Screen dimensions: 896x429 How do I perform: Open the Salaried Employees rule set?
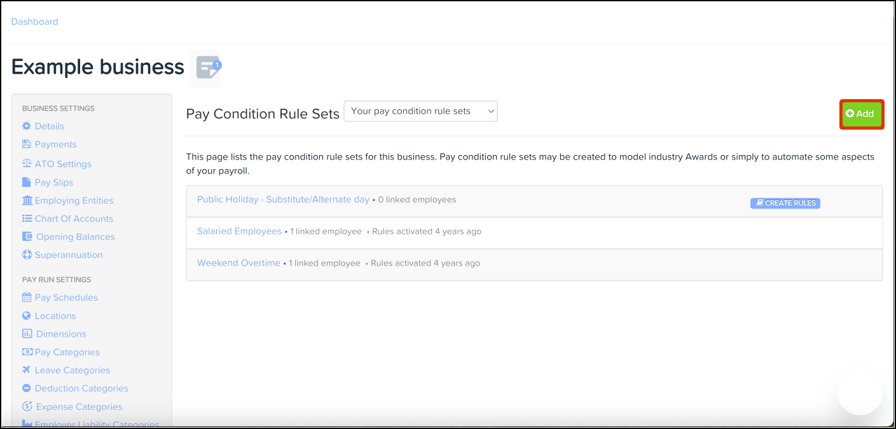[239, 231]
